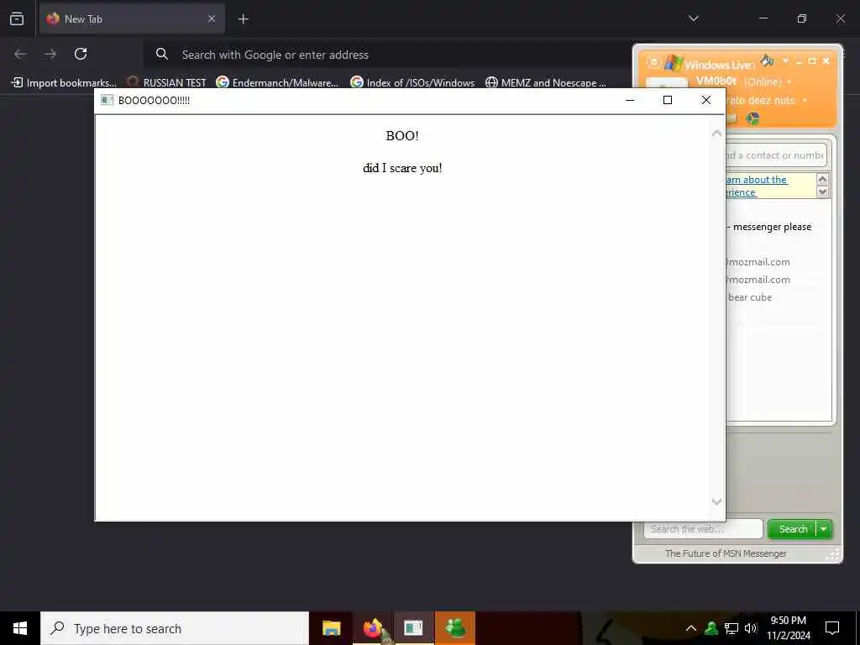Image resolution: width=860 pixels, height=645 pixels.
Task: Go back in Firefox
Action: point(20,54)
